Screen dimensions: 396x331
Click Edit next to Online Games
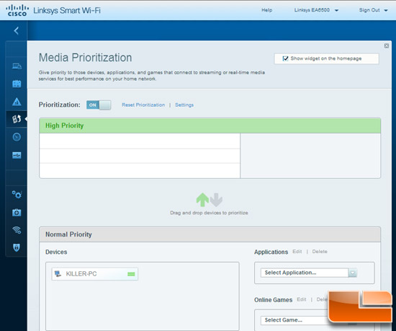click(x=302, y=300)
